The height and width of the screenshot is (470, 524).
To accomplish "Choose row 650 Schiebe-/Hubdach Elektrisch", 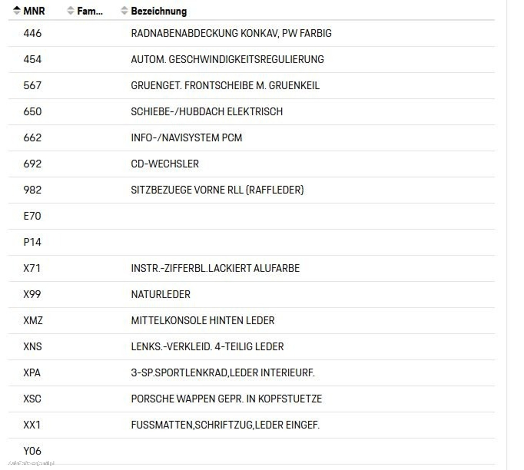I will click(x=251, y=112).
